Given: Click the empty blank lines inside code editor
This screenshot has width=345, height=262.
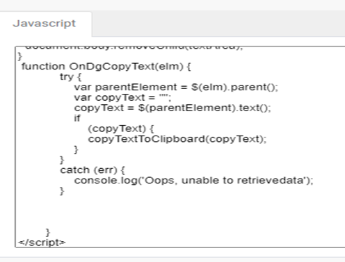Looking at the screenshot, I should (x=180, y=212).
